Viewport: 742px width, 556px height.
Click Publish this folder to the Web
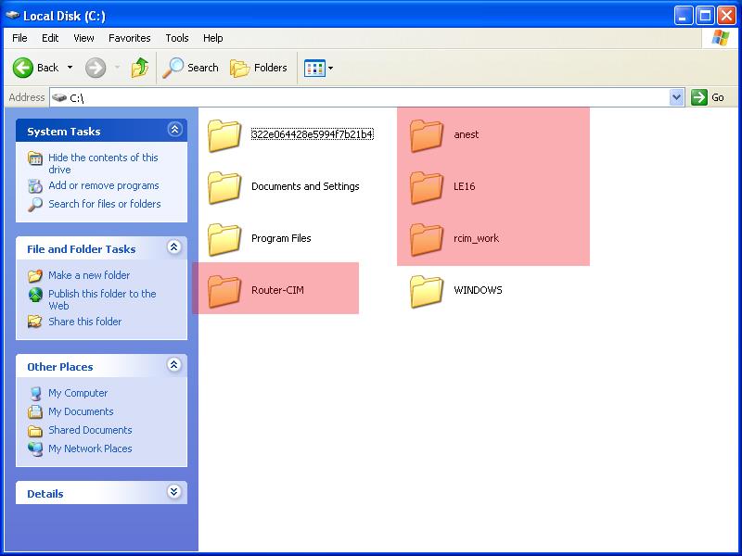pos(102,299)
